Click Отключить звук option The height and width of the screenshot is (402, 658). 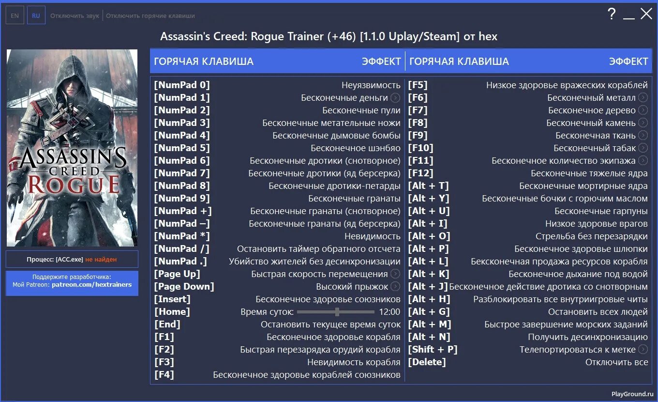pos(75,16)
